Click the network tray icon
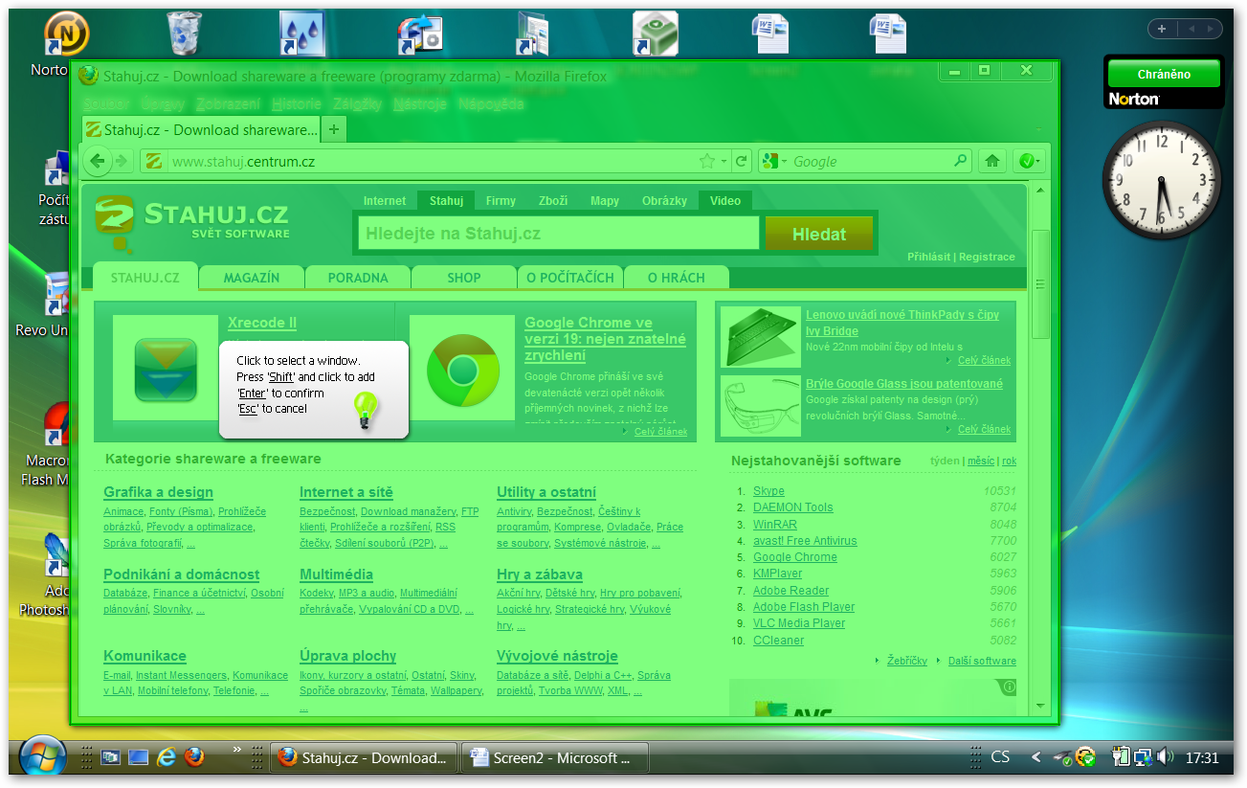The width and height of the screenshot is (1247, 788). (1143, 757)
